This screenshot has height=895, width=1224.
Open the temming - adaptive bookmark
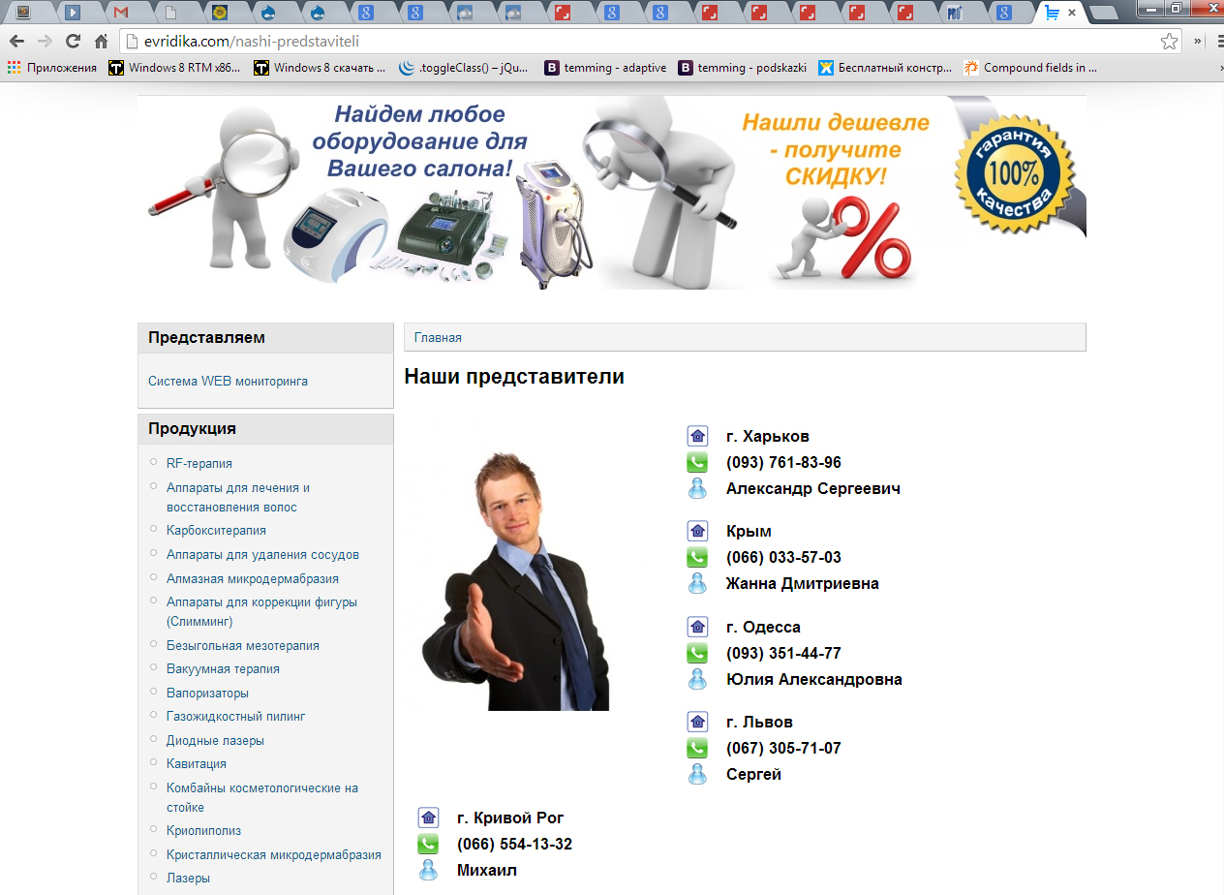coord(605,68)
